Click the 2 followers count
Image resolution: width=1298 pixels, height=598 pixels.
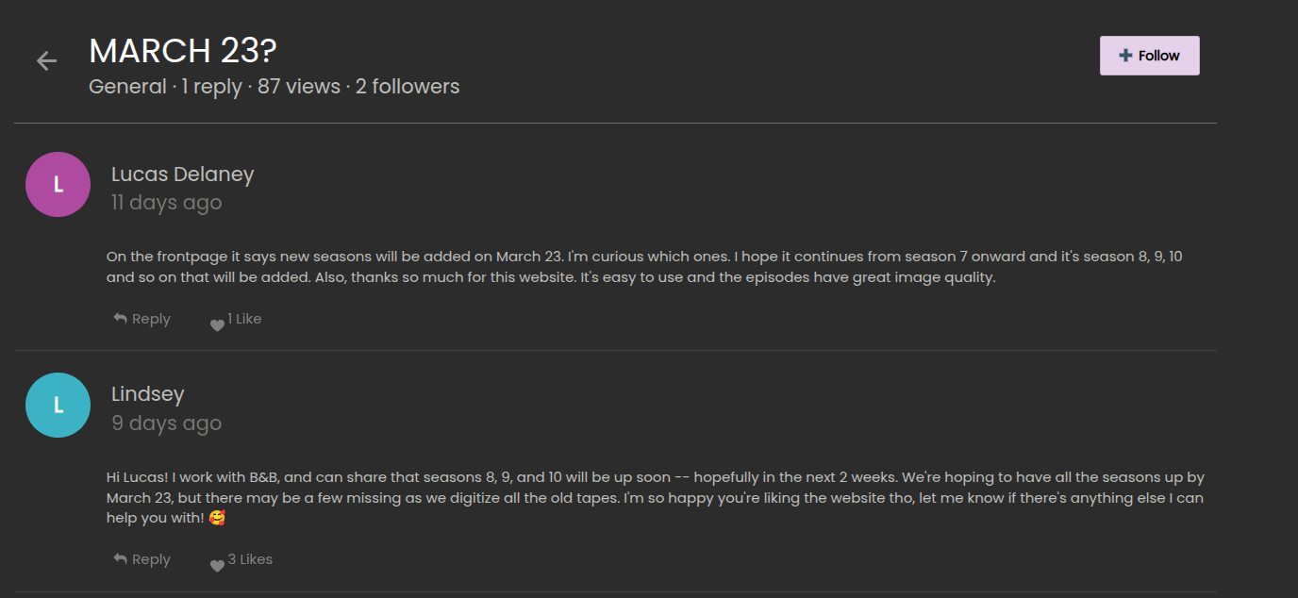tap(408, 87)
